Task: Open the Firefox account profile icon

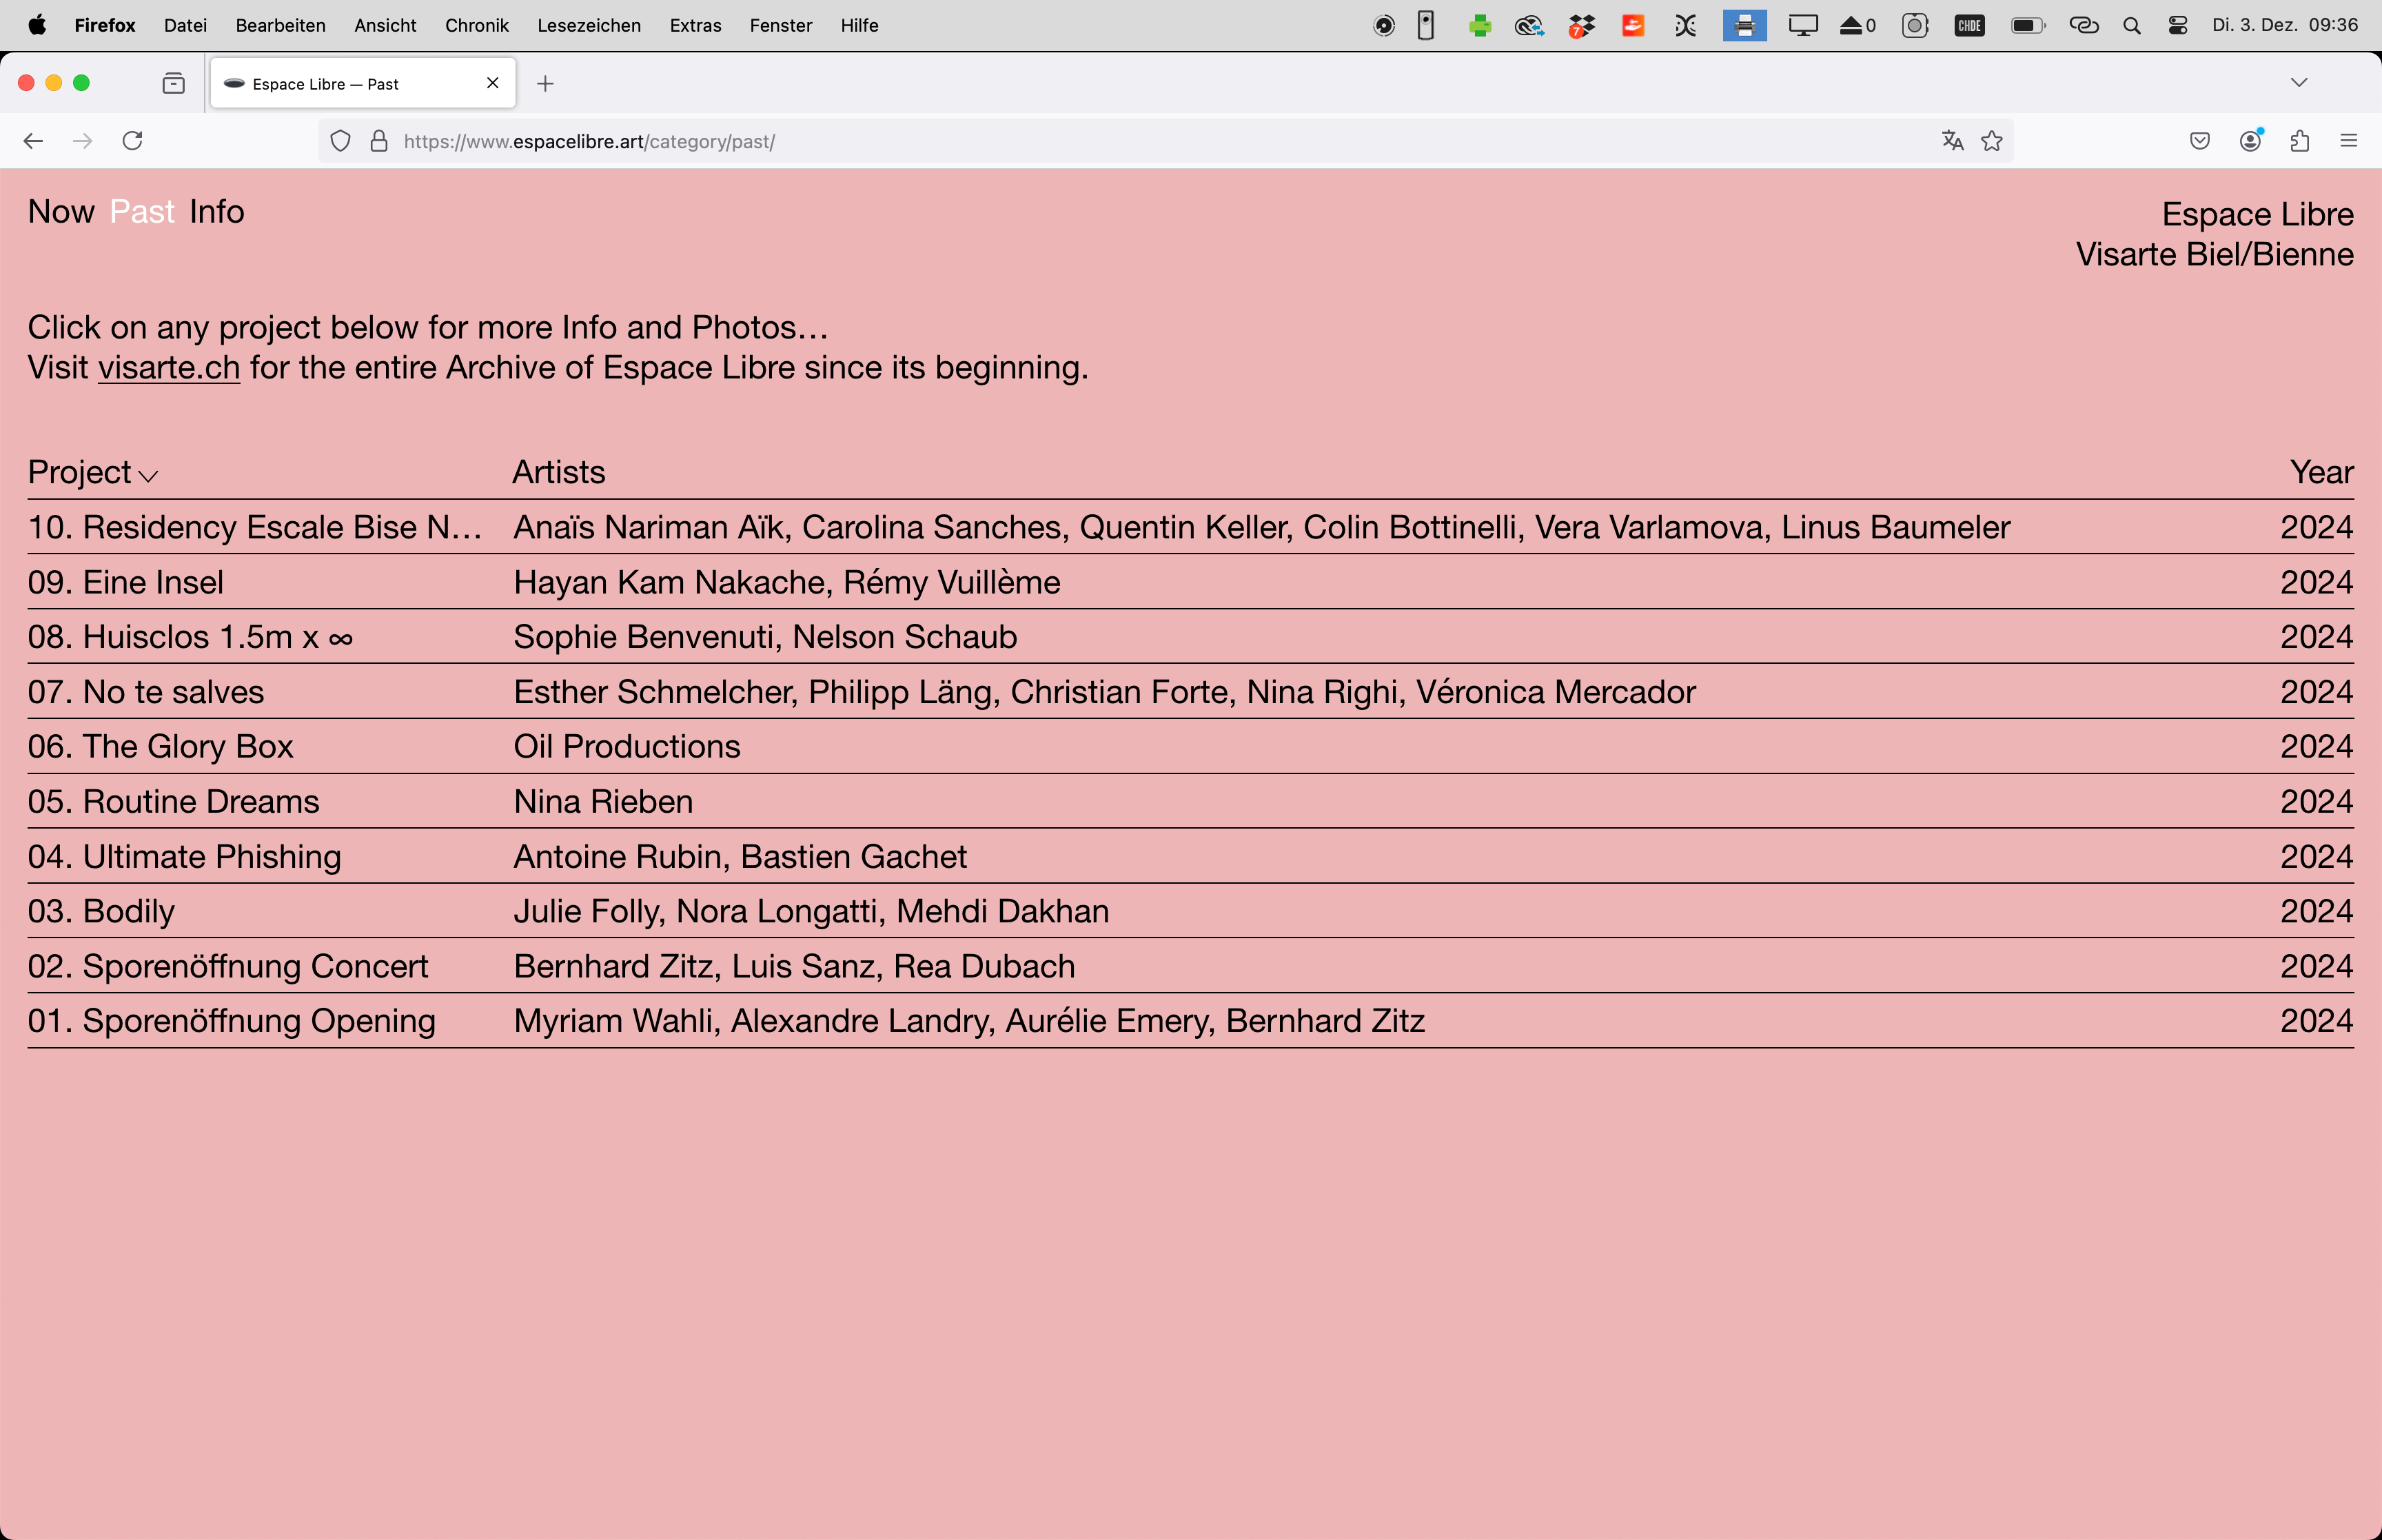Action: coord(2250,141)
